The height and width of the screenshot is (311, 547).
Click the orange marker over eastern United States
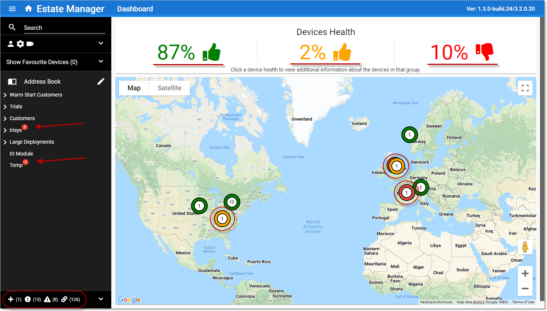pyautogui.click(x=222, y=219)
